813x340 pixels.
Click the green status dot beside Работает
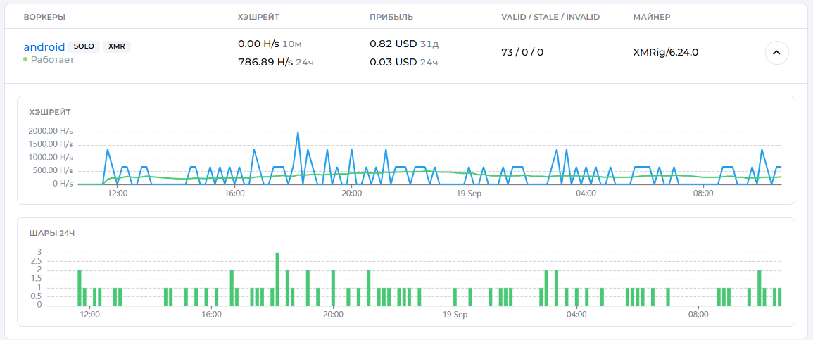tap(25, 60)
